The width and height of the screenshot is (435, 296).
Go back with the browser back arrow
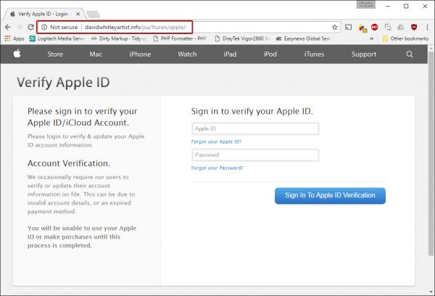(x=8, y=28)
